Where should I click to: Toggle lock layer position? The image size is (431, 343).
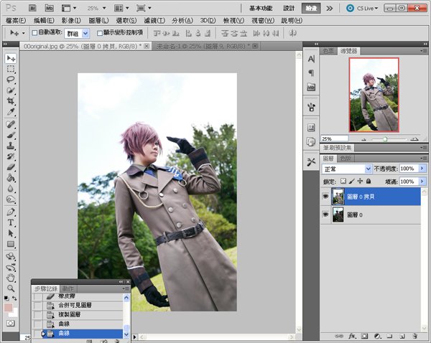[x=360, y=182]
